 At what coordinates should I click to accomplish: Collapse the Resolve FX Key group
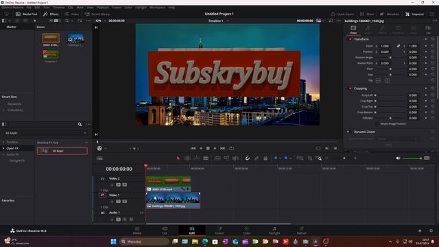click(86, 143)
